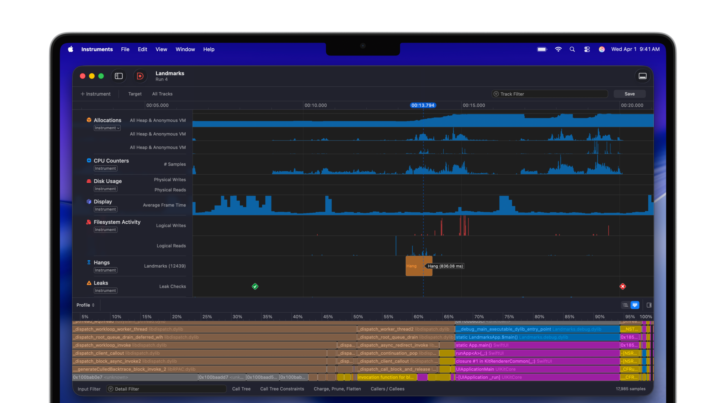Click the Save button
Screen dimensions: 726x403
629,94
